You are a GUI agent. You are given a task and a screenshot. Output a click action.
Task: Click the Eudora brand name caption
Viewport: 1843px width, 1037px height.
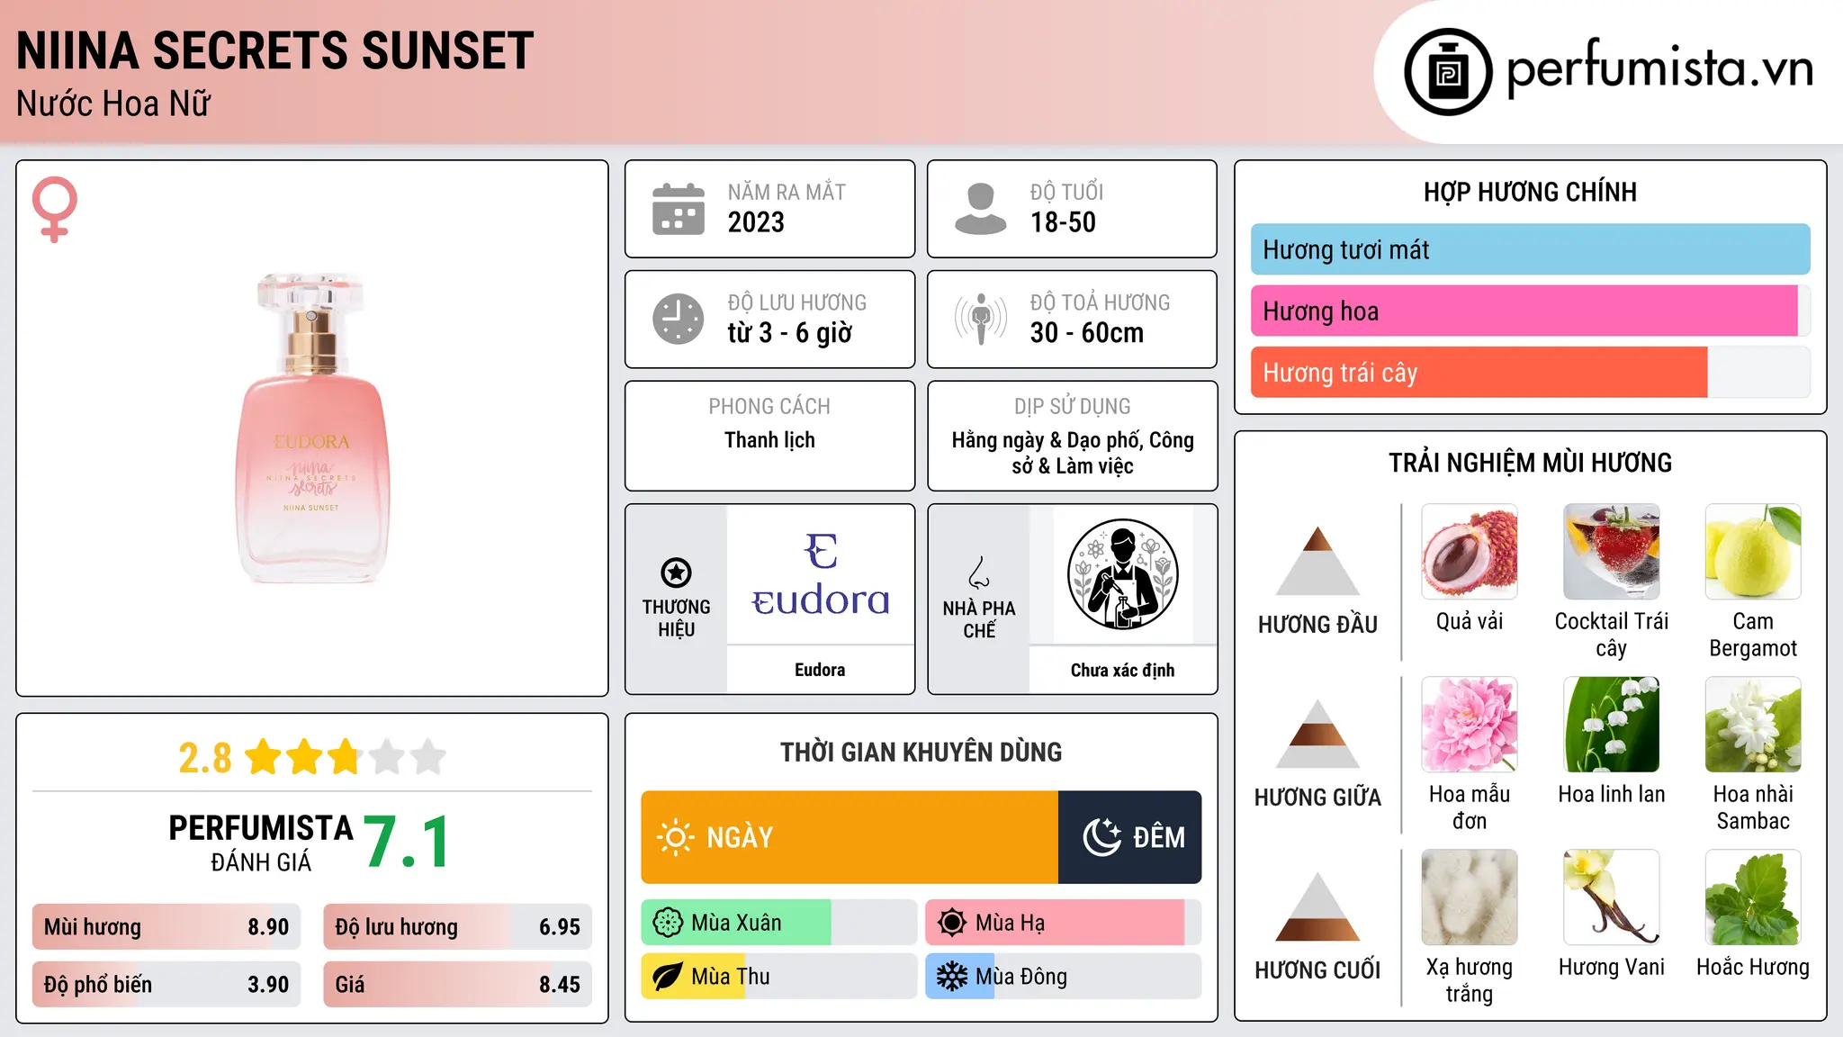coord(820,670)
